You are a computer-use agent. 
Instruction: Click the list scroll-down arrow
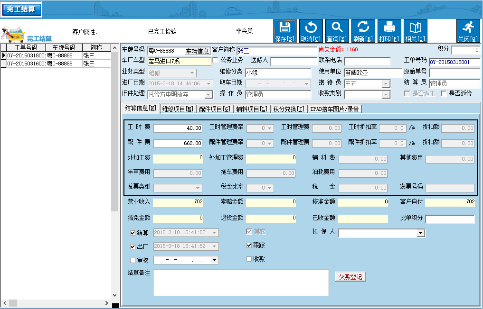coord(114,295)
